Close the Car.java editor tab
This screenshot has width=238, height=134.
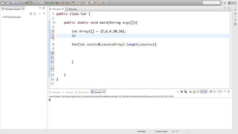tap(62, 9)
